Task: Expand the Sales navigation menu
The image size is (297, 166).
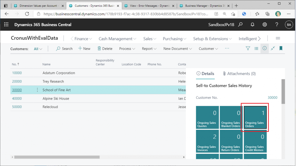Action: click(x=150, y=39)
